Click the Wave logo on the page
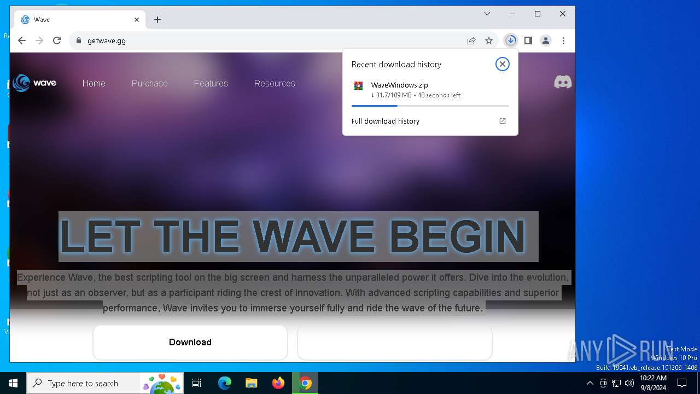The height and width of the screenshot is (394, 700). coord(34,83)
